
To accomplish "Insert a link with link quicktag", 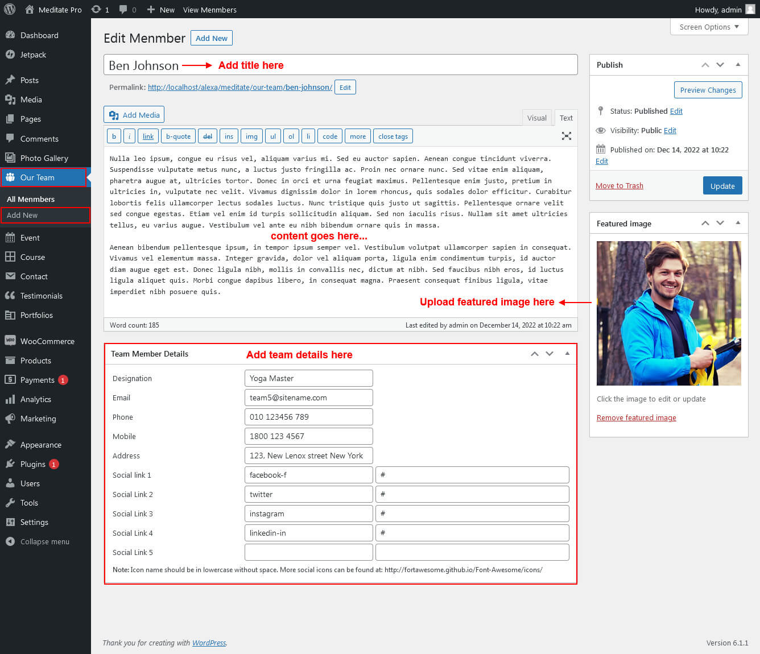I will 148,136.
